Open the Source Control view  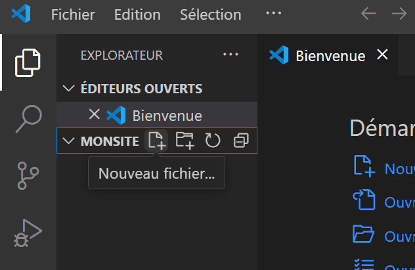pyautogui.click(x=28, y=176)
